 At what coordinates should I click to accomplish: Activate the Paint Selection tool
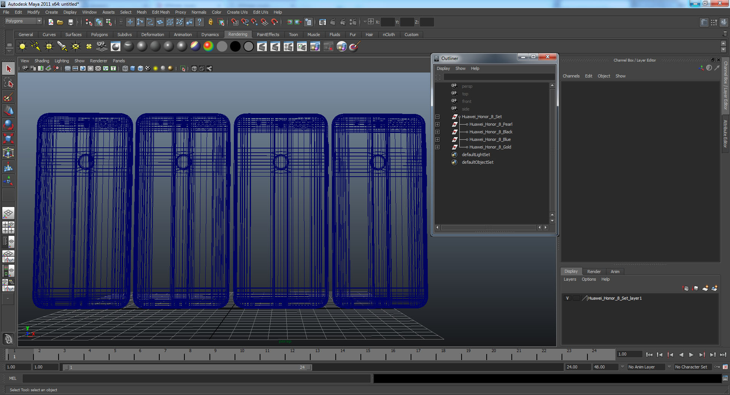tap(8, 97)
